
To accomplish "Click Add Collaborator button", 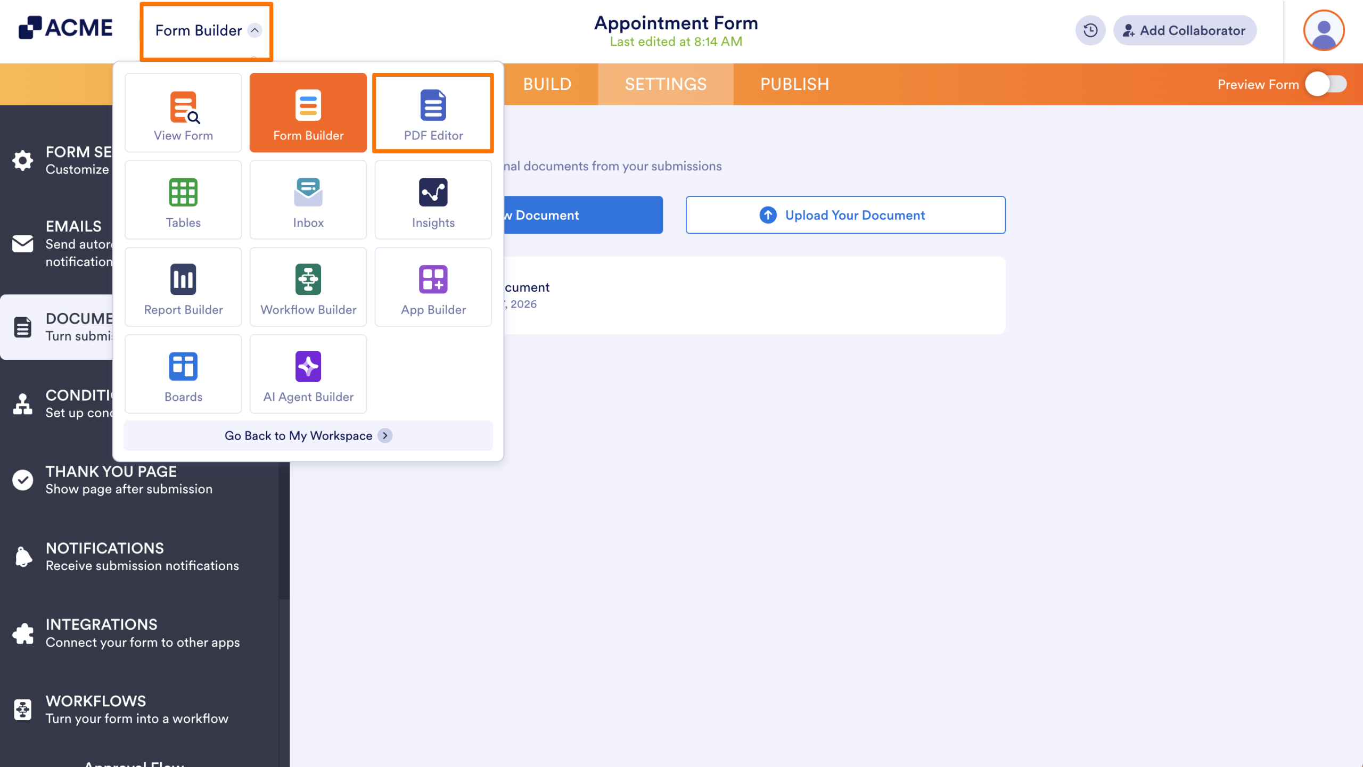I will click(1185, 30).
